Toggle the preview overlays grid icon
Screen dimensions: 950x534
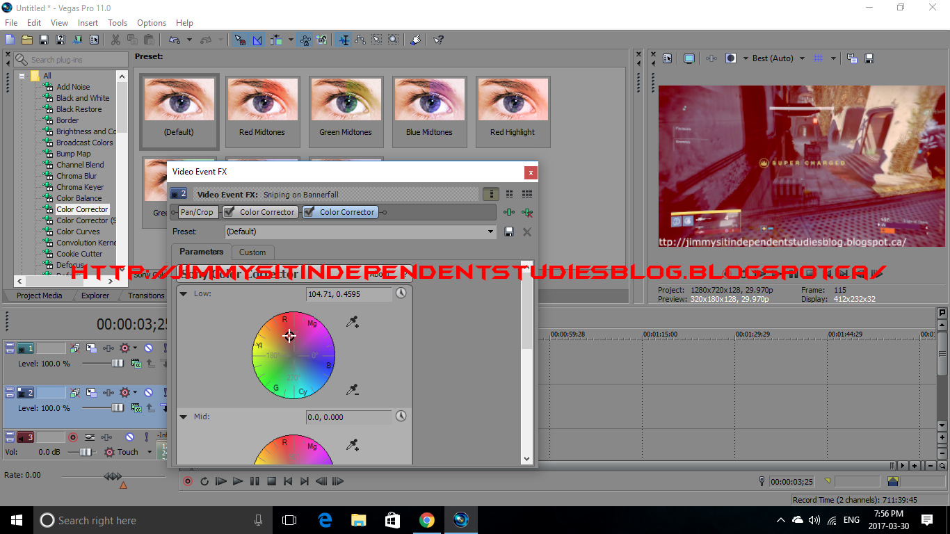[x=819, y=58]
